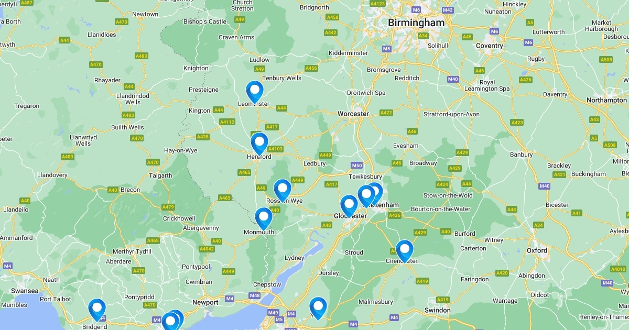Select the map pin near Bridgend
The width and height of the screenshot is (629, 330).
click(x=97, y=310)
